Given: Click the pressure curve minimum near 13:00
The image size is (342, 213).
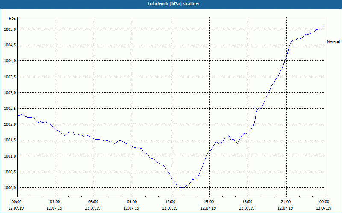Looking at the screenshot, I should tap(182, 188).
